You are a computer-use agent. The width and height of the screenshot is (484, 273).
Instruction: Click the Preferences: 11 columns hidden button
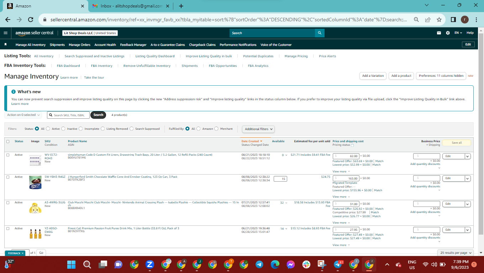[441, 76]
